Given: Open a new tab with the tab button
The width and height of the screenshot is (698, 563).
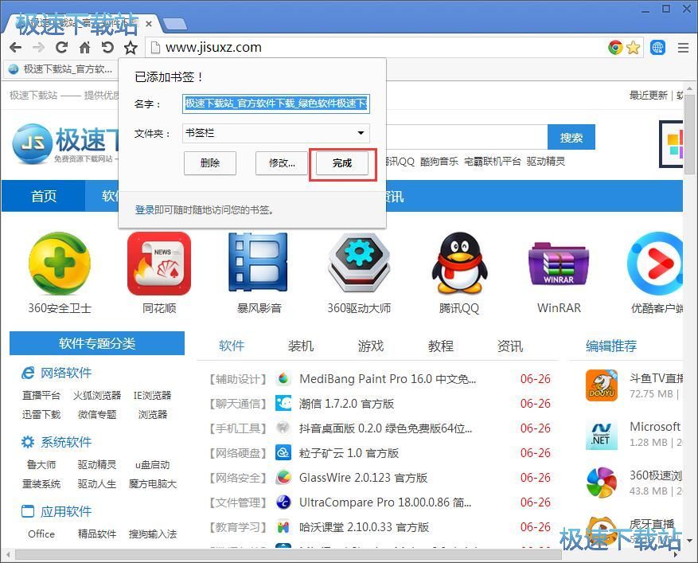Looking at the screenshot, I should tap(175, 24).
